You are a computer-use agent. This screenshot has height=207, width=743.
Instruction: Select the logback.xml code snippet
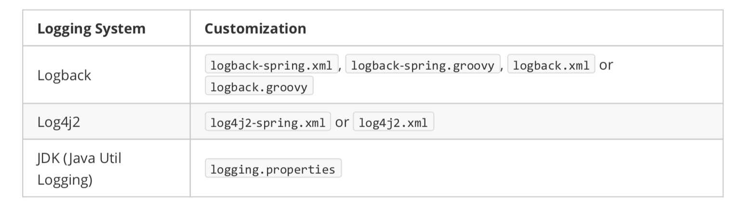coord(551,65)
